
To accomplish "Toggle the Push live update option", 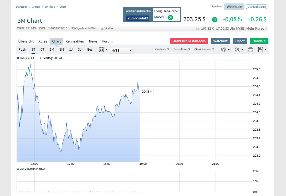I will 22,49.
